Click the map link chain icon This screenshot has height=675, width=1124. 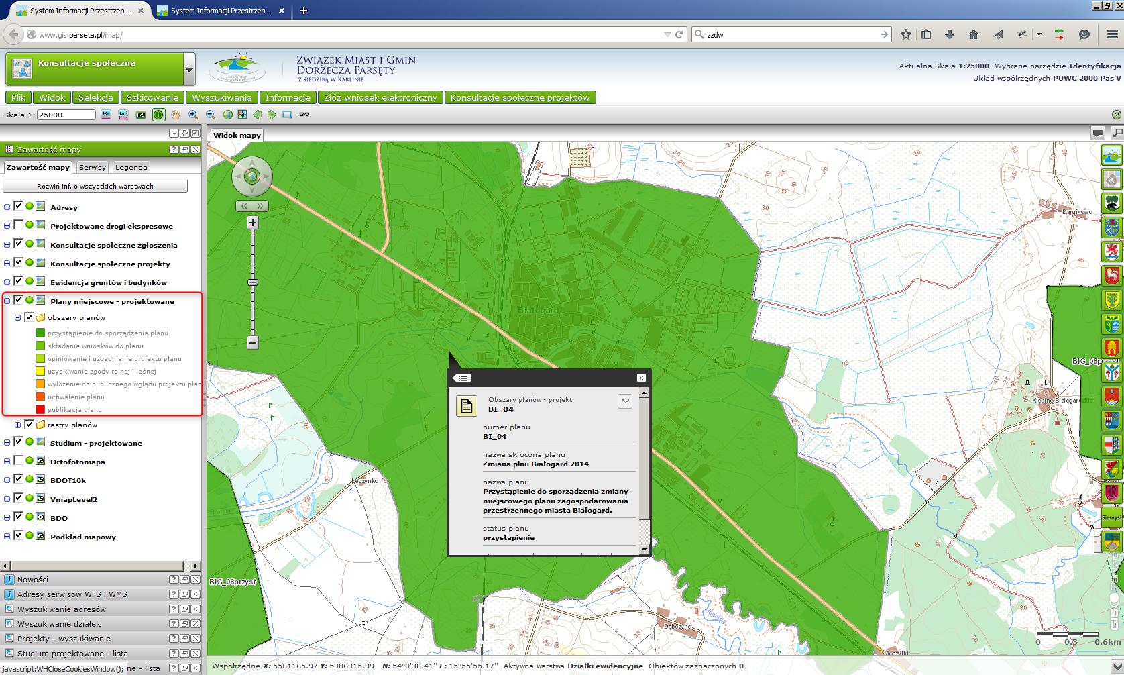[304, 115]
